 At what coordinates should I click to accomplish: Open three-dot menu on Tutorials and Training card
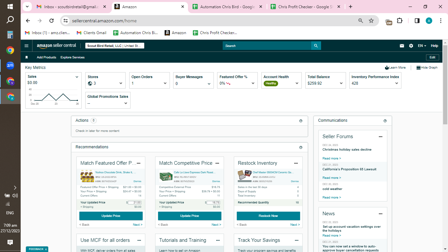point(217,240)
